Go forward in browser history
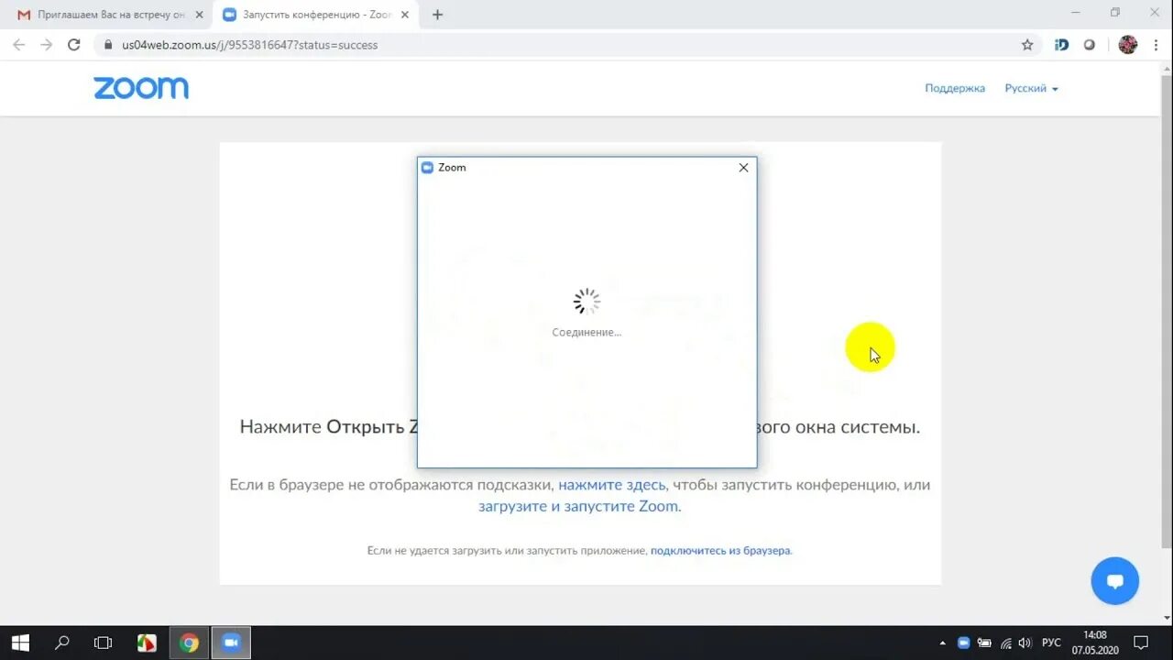This screenshot has width=1173, height=660. [x=46, y=45]
